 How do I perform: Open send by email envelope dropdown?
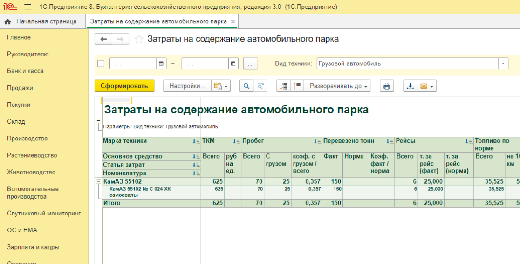pos(426,86)
